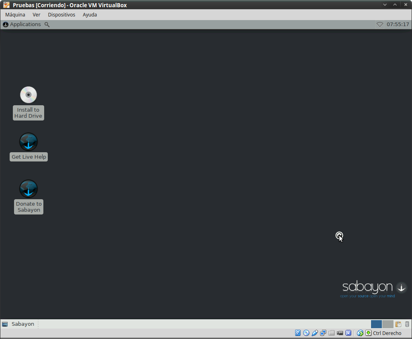Click the mouse integration status icon
This screenshot has height=339, width=412.
point(360,333)
